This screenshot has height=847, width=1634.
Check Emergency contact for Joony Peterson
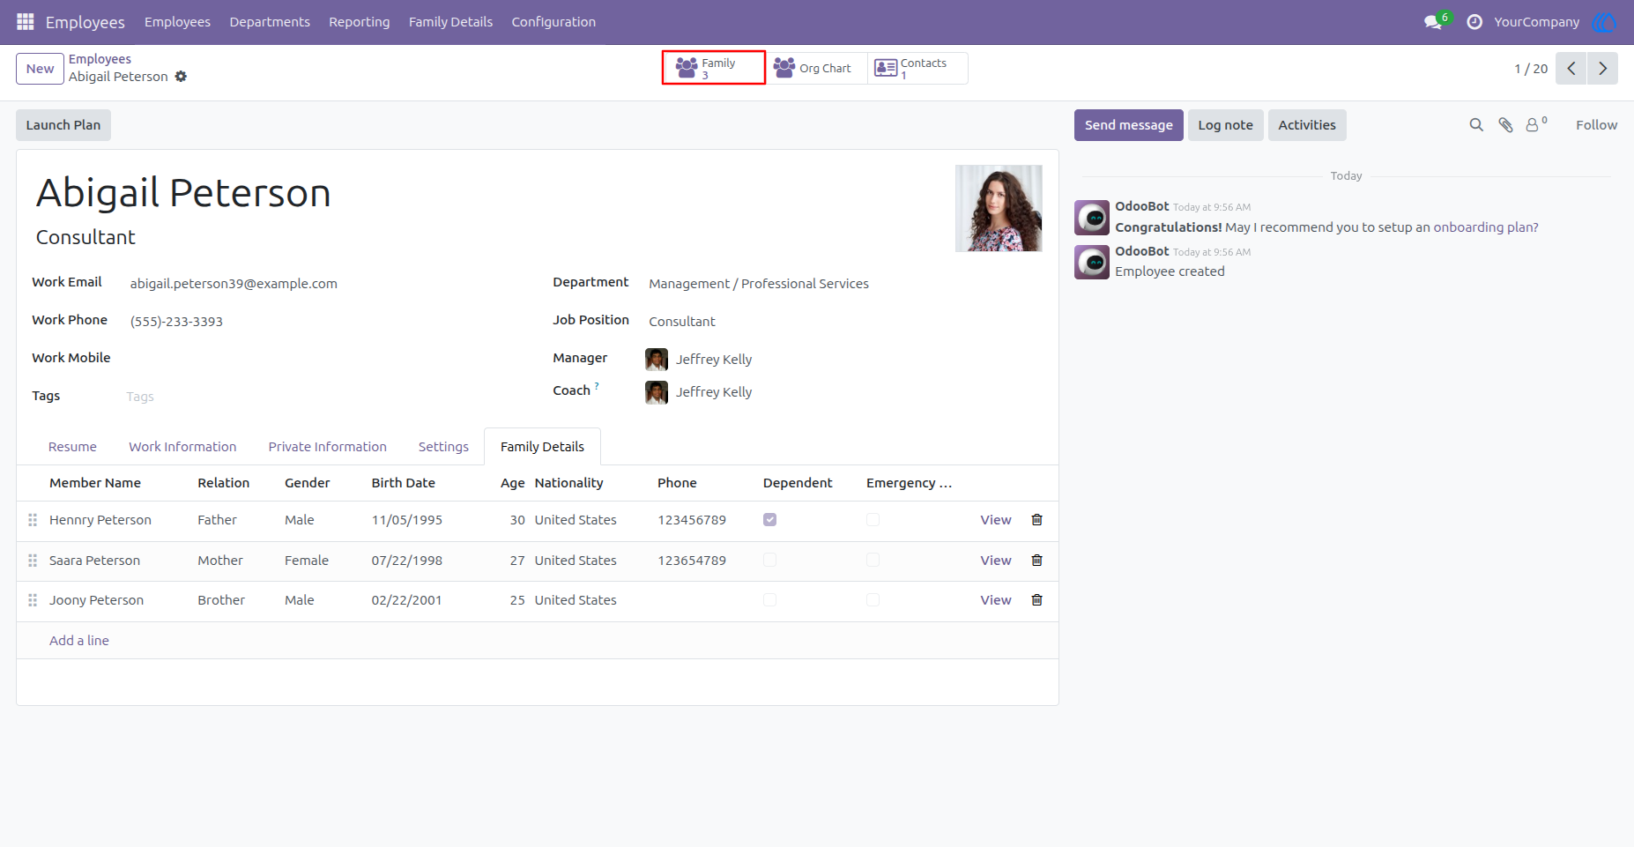(873, 600)
